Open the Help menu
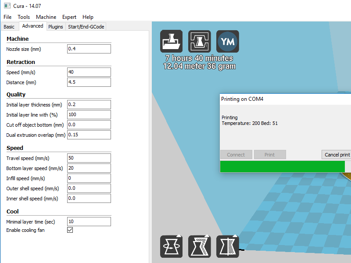Screen dimensions: 351x263 coord(88,17)
